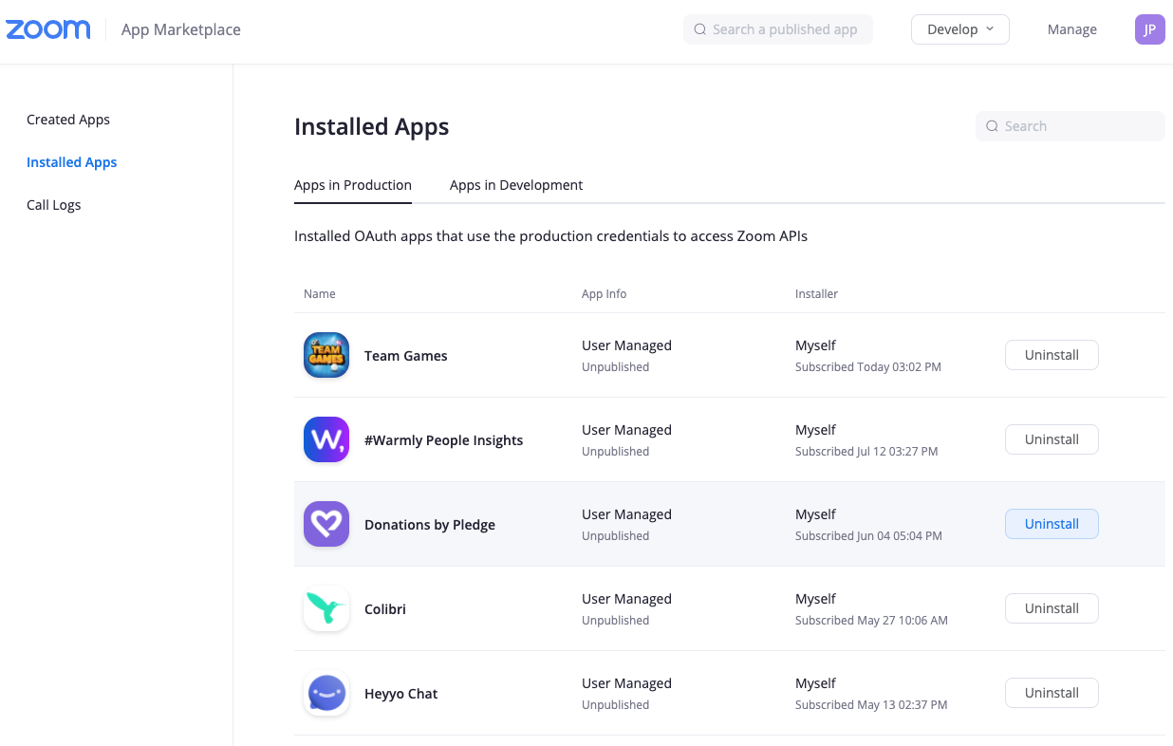The width and height of the screenshot is (1173, 746).
Task: Click the Manage link in header
Action: click(x=1072, y=29)
